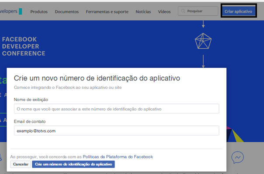Click the pentagon star conference icon
Viewport: 264px width, 174px height.
[203, 41]
